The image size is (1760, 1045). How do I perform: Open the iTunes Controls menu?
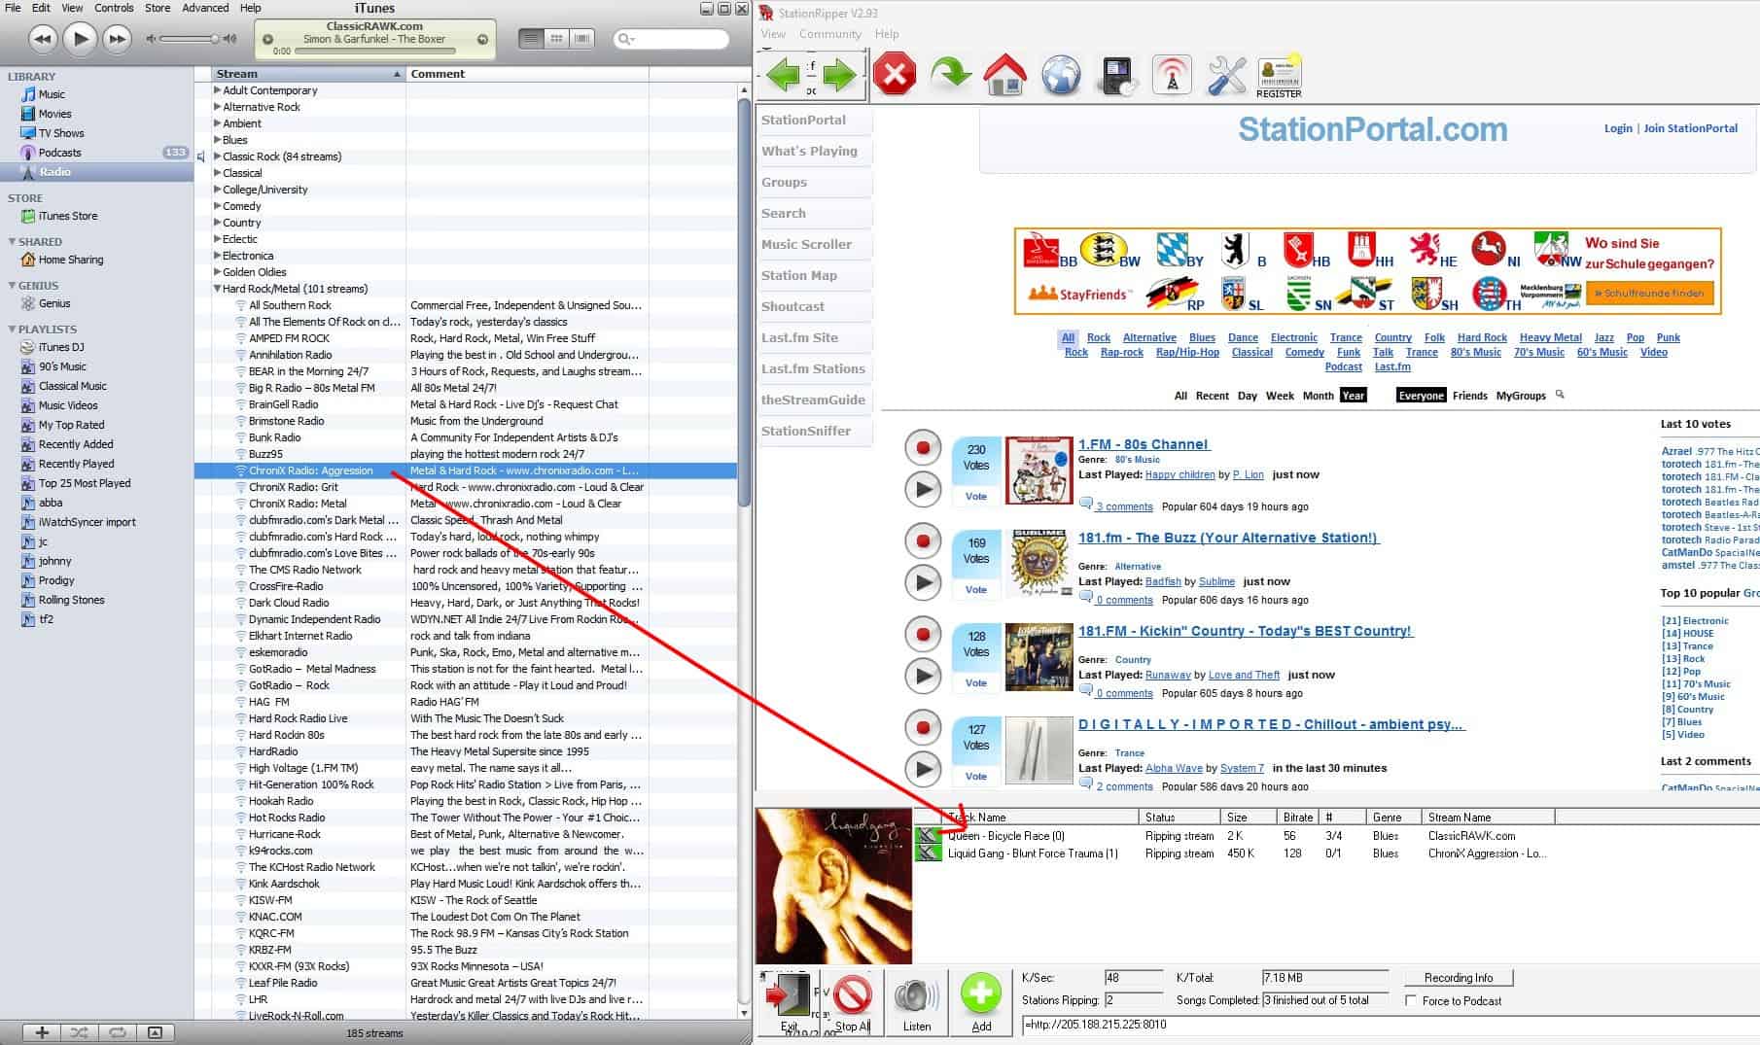pyautogui.click(x=114, y=8)
